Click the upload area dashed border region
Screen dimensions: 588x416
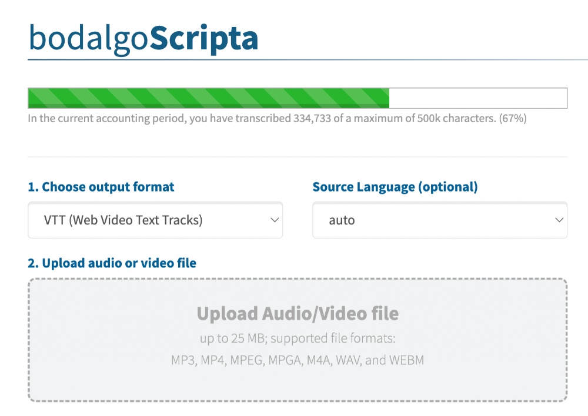297,282
